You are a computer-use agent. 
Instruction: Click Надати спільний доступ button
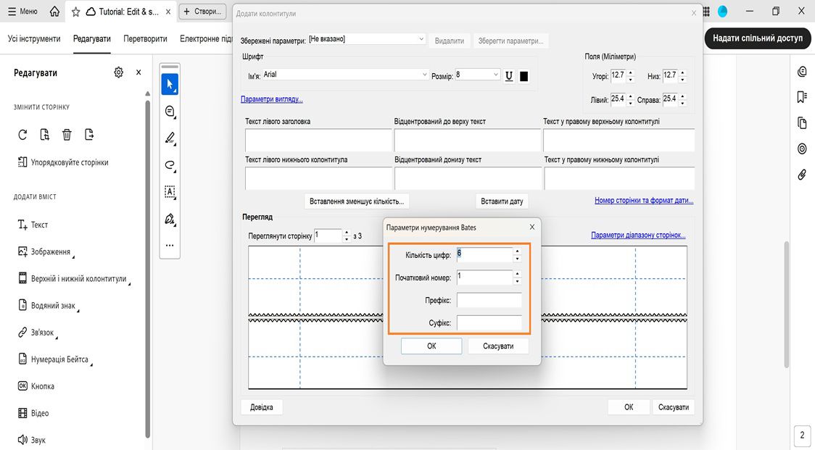point(757,38)
